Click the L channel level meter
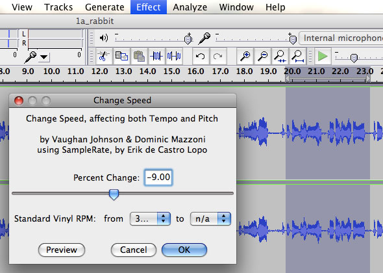Screen dimensions: 383x273 [x=55, y=34]
